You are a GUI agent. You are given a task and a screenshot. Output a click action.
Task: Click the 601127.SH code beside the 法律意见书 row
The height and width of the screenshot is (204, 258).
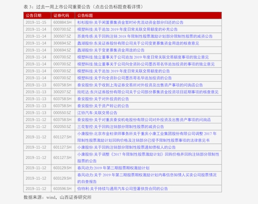(62, 137)
